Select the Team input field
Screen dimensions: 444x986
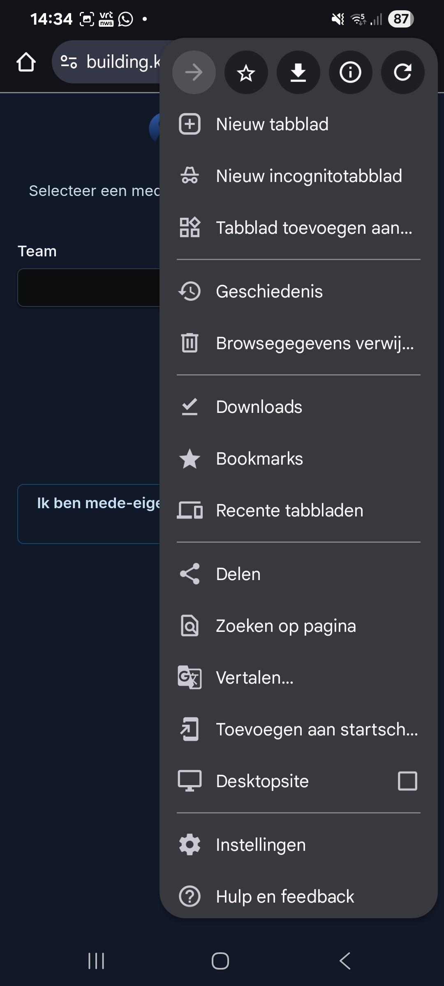(x=89, y=288)
